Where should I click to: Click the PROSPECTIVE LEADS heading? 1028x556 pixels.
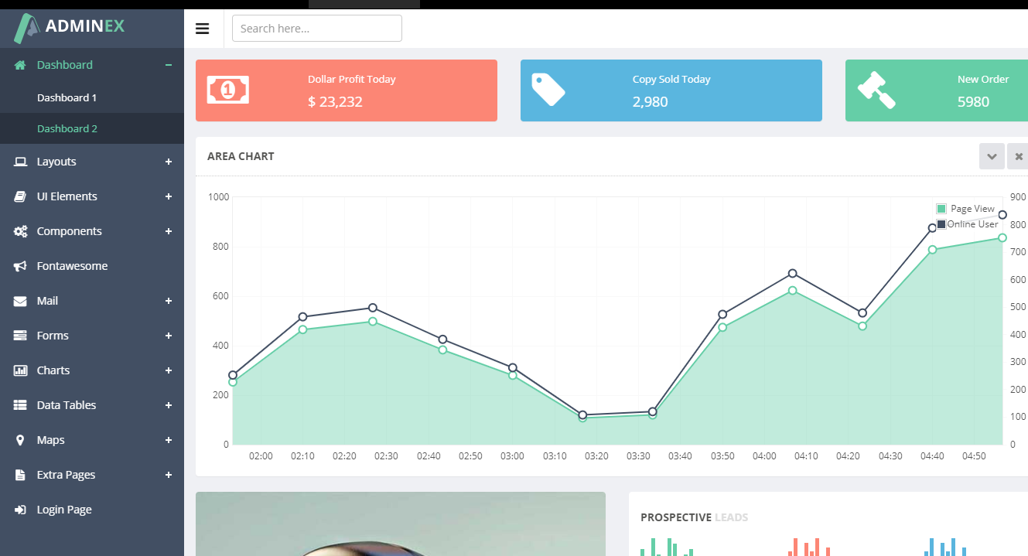(694, 517)
